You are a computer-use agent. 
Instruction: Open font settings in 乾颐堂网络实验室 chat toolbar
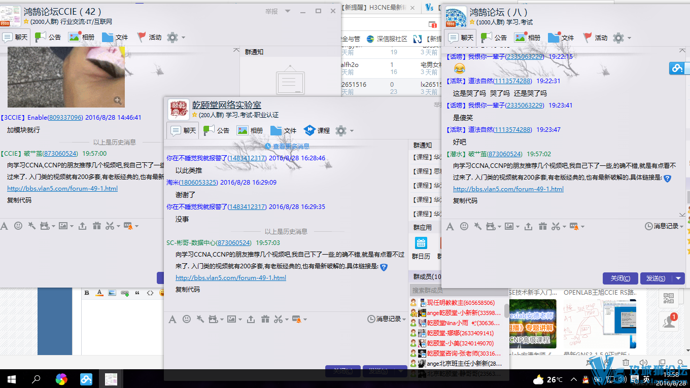tap(172, 319)
